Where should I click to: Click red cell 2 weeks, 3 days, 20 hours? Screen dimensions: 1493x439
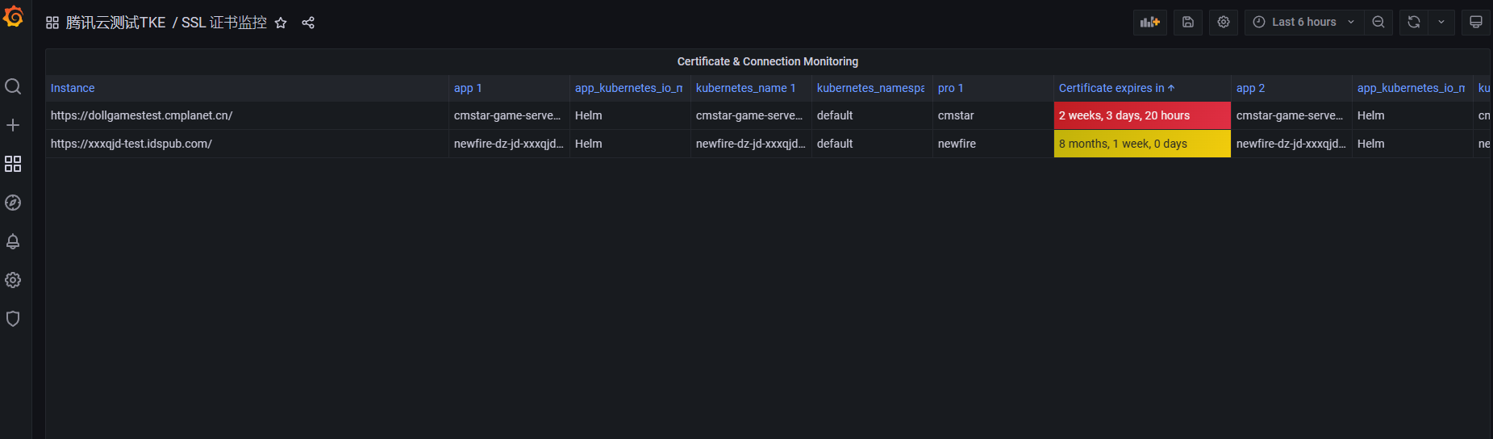coord(1142,115)
